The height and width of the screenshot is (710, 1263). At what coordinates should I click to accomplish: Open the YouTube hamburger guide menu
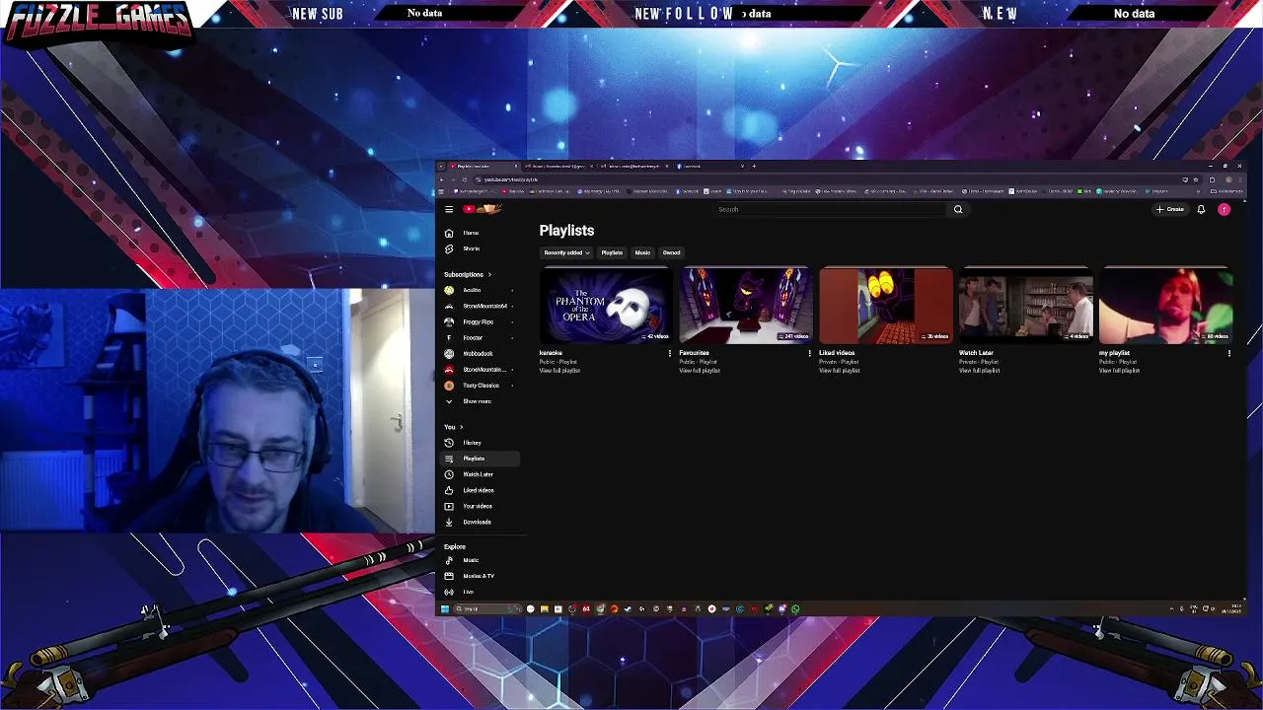pos(449,209)
